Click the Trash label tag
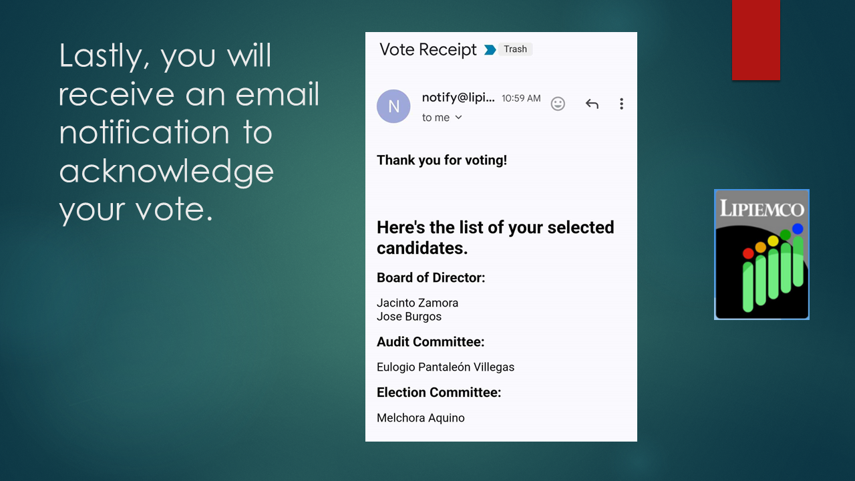855x481 pixels. (x=515, y=49)
